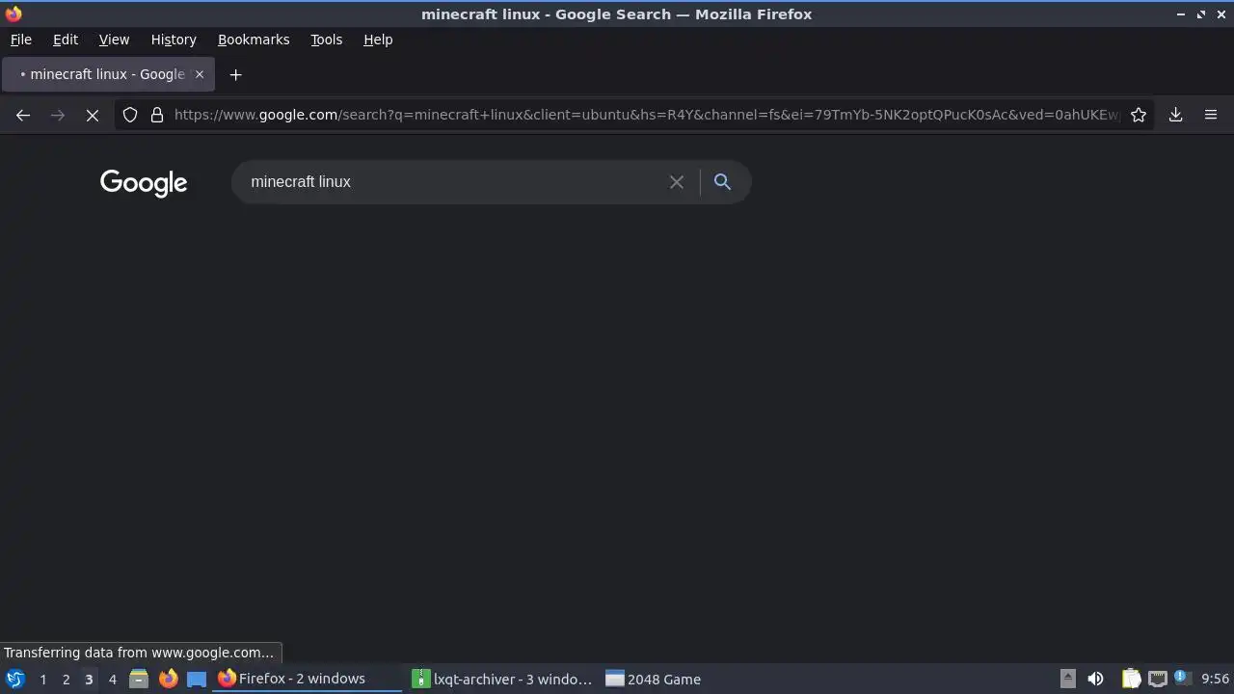
Task: Open the Firefox hamburger menu
Action: pyautogui.click(x=1211, y=115)
